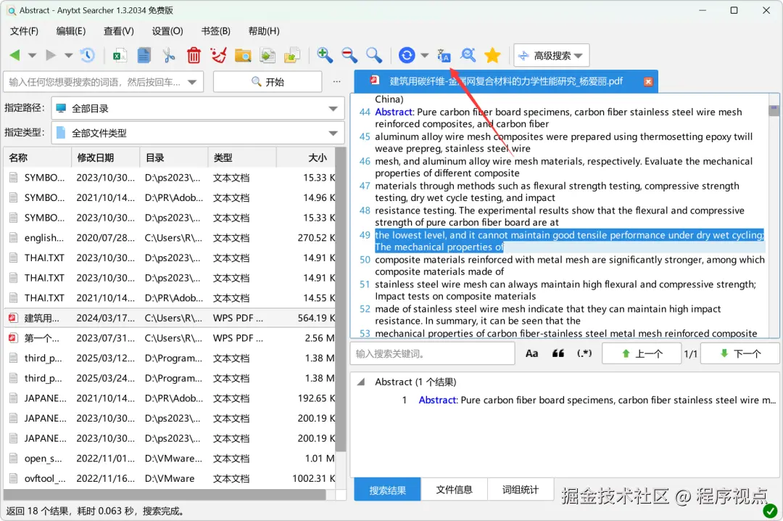
Task: Click the green checkmark status icon
Action: coord(770,511)
